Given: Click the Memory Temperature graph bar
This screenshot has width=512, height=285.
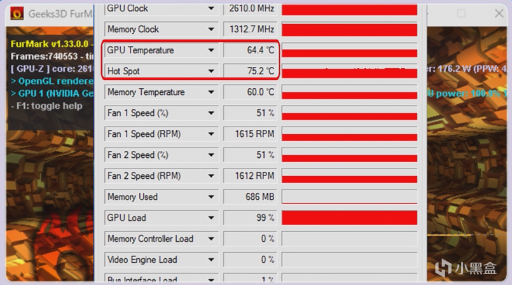Looking at the screenshot, I should point(349,92).
